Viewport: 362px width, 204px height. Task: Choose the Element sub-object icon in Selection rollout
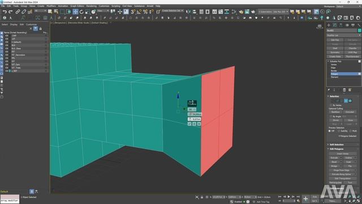[x=350, y=101]
